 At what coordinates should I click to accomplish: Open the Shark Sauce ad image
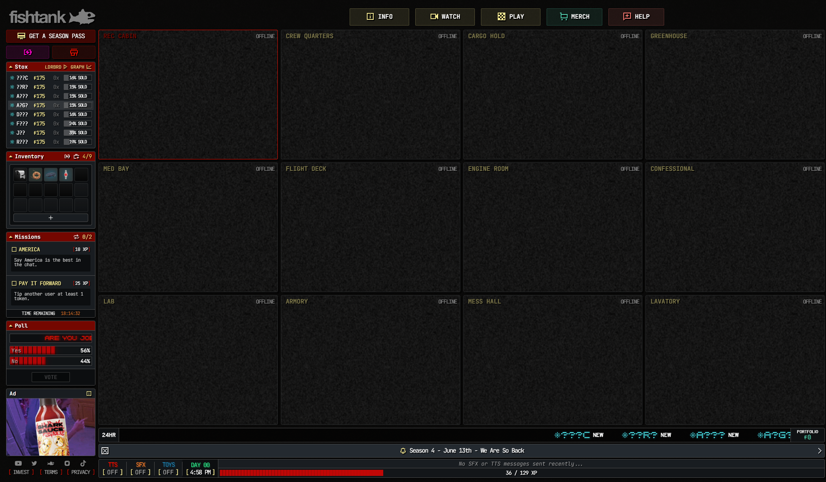pos(51,427)
